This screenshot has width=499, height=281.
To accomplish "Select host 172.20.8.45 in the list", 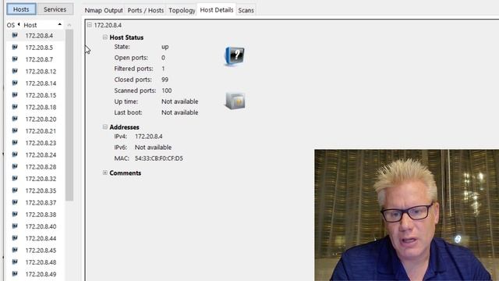I will pyautogui.click(x=41, y=250).
